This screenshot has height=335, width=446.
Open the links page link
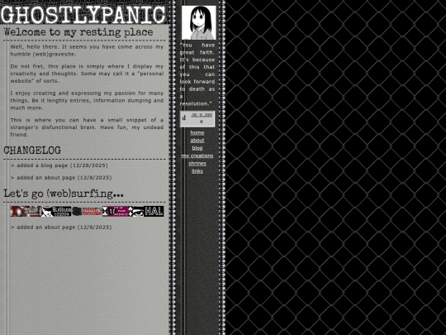(x=197, y=171)
